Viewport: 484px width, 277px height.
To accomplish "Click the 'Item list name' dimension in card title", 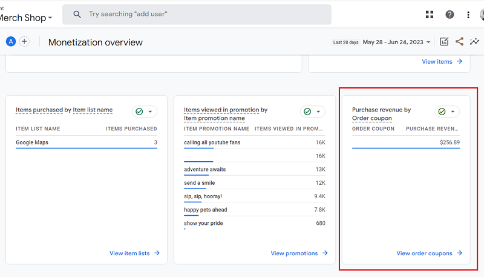I will coord(93,110).
